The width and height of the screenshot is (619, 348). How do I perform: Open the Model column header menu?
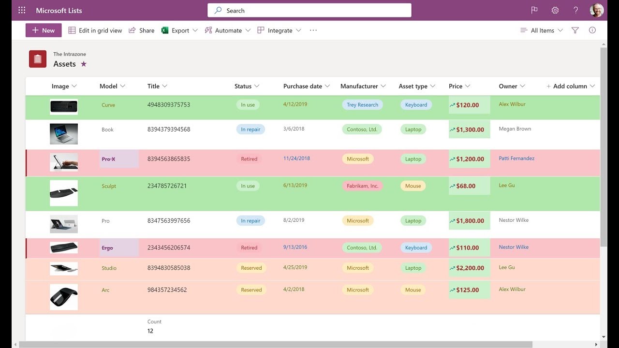113,86
